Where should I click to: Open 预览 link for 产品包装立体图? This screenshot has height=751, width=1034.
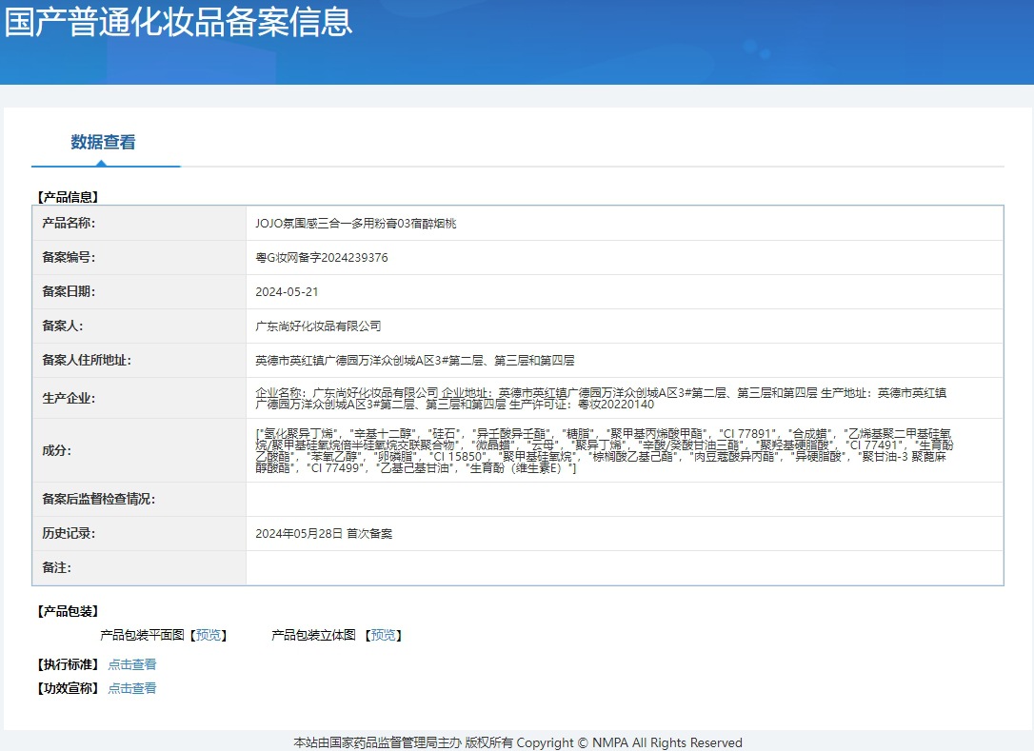(x=383, y=635)
